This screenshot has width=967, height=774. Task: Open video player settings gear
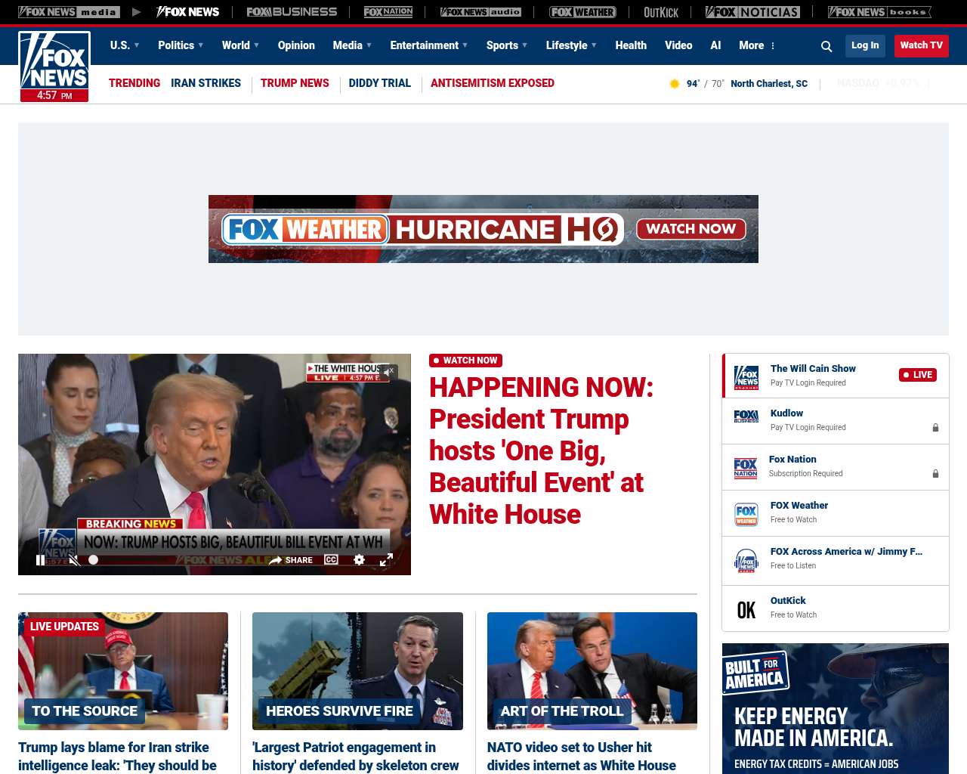coord(360,560)
